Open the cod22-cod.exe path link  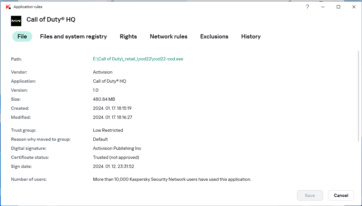[138, 59]
